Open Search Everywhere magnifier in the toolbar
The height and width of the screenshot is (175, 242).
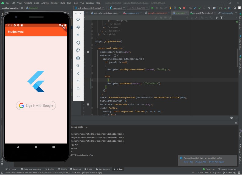coord(235,8)
